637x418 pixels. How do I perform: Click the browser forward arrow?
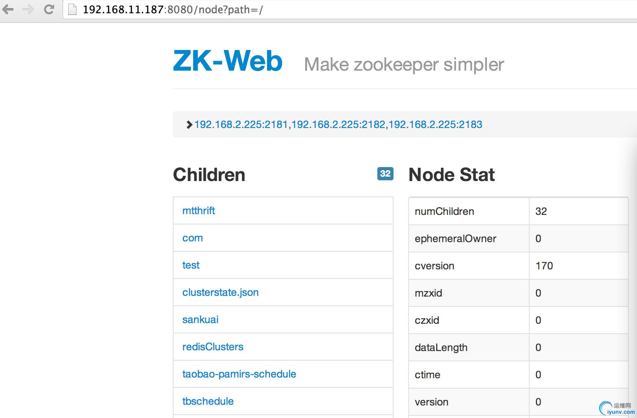click(28, 9)
